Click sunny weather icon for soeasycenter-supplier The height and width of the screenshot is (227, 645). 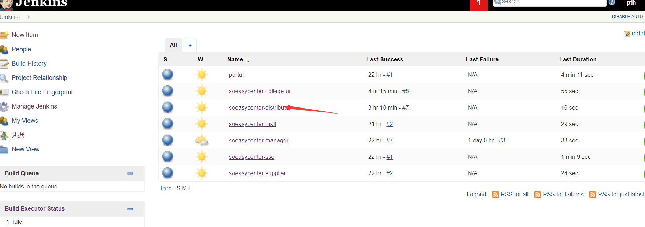[202, 173]
